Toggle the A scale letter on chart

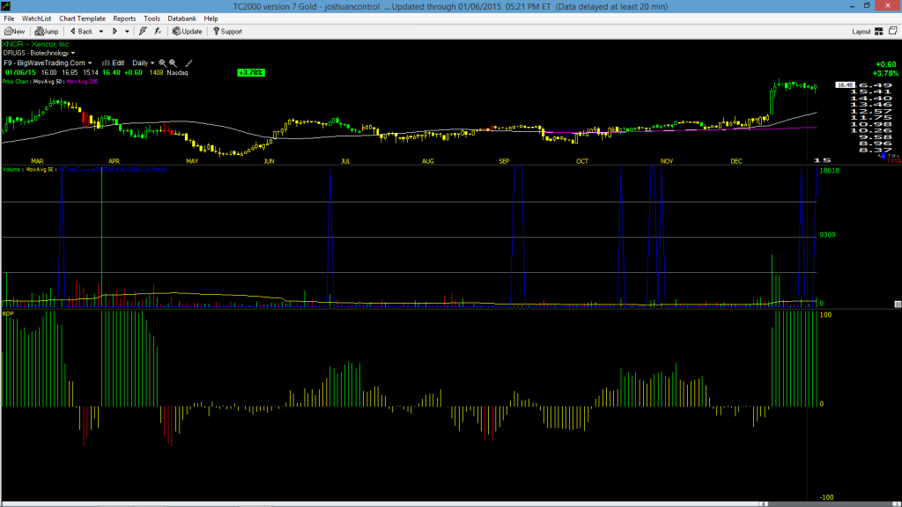coord(879,156)
